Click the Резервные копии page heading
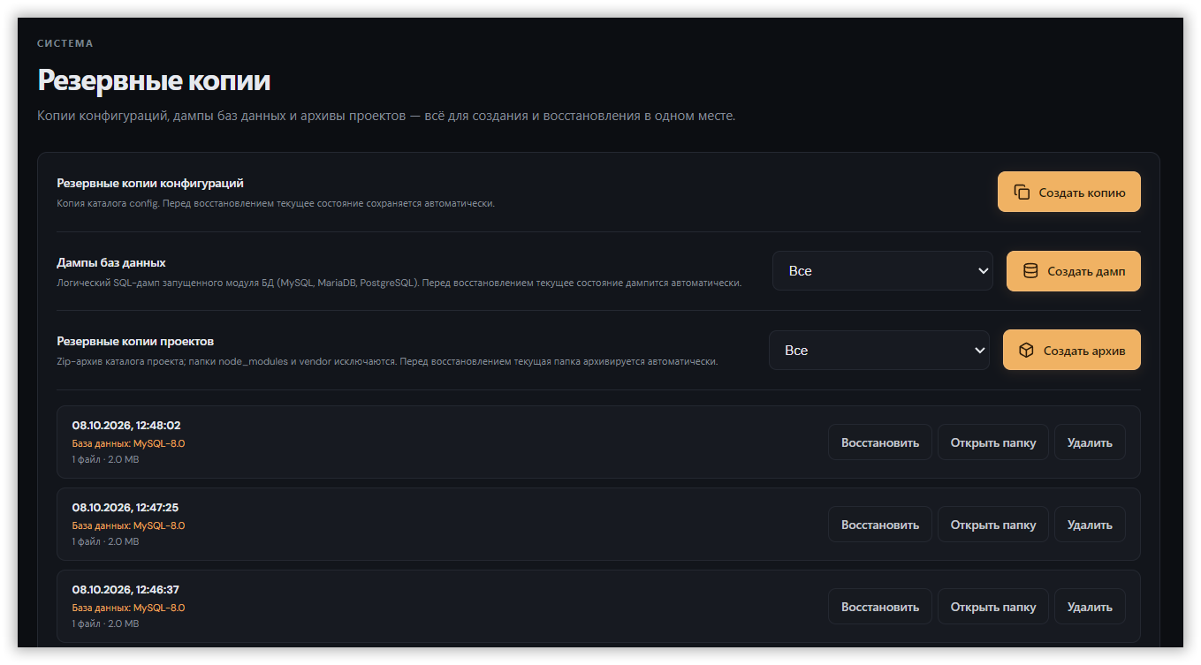This screenshot has width=1201, height=665. pyautogui.click(x=154, y=81)
